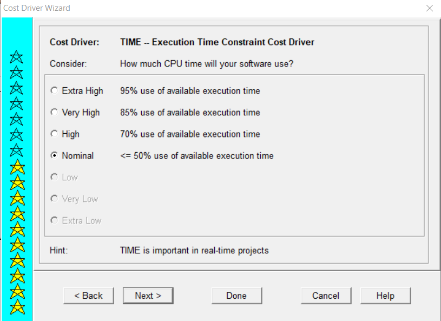This screenshot has height=321, width=441.
Task: Finish the wizard with Done button
Action: click(236, 296)
